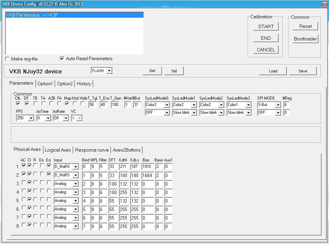Click the #But field showing 31

tap(137, 105)
